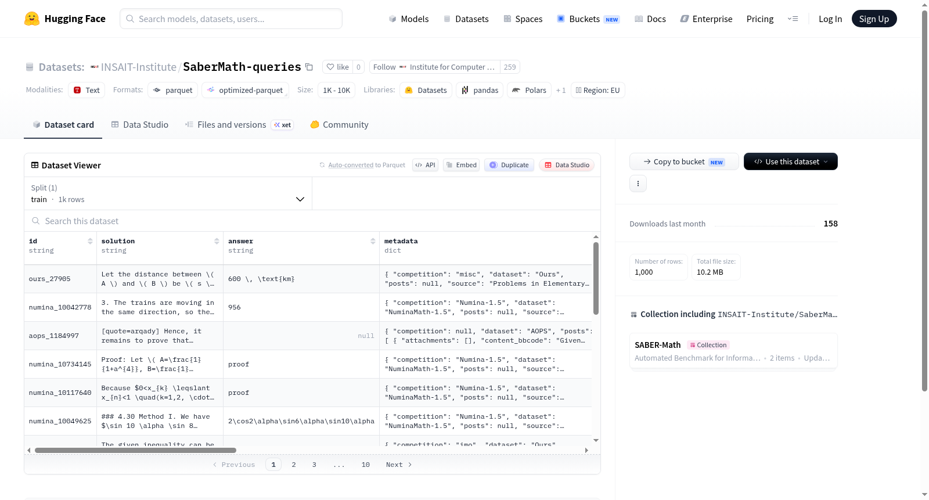
Task: Select the pandas library tag
Action: coord(480,90)
